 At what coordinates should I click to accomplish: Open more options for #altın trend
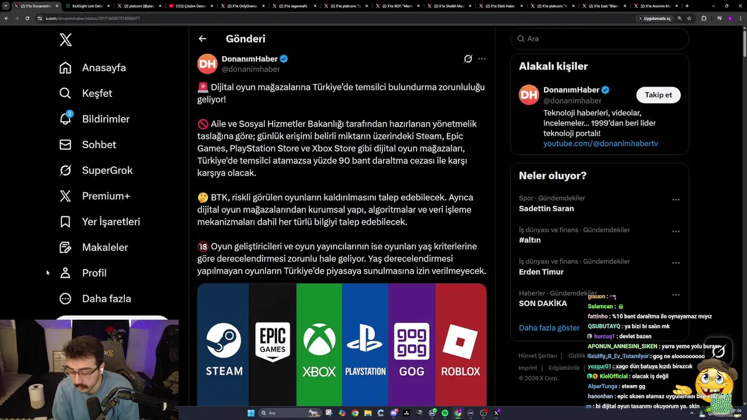point(676,231)
